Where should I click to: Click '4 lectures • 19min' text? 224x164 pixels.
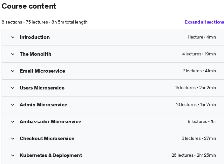click(x=199, y=54)
